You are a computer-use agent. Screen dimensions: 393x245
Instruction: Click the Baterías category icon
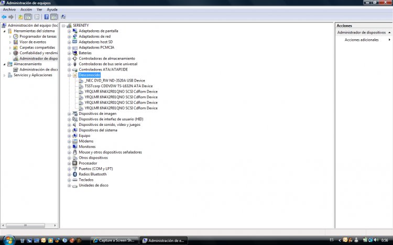point(75,53)
